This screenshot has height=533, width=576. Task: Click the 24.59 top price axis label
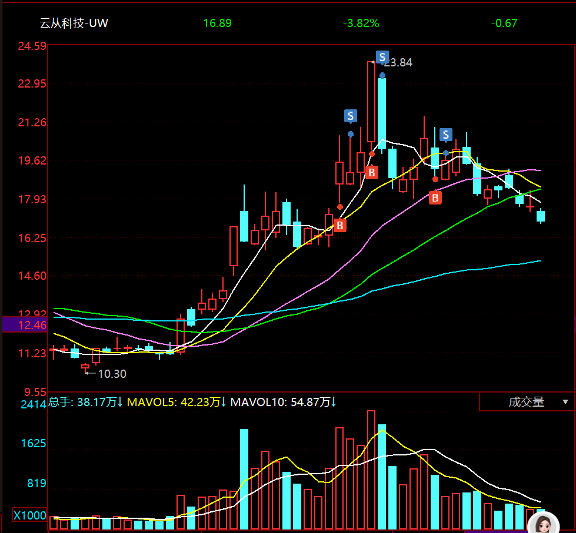[32, 46]
